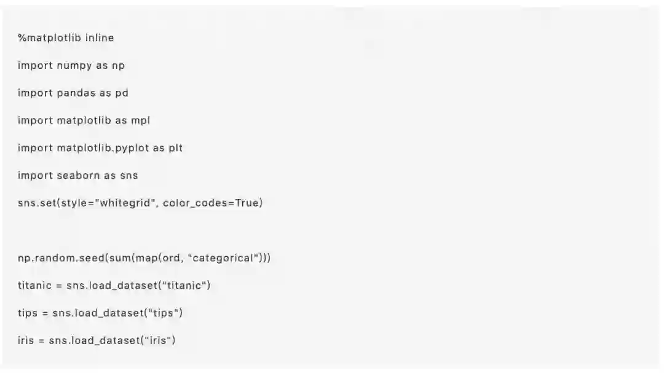Click the import matplotlib.pyplot as plt line
Image resolution: width=664 pixels, height=373 pixels.
click(100, 148)
